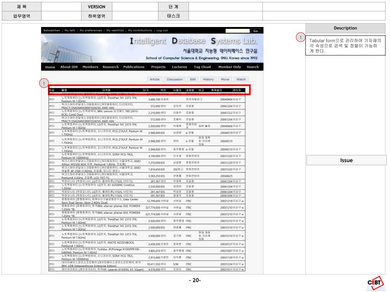Sort by the 비고 column header
This screenshot has height=292, width=390.
pyautogui.click(x=201, y=90)
